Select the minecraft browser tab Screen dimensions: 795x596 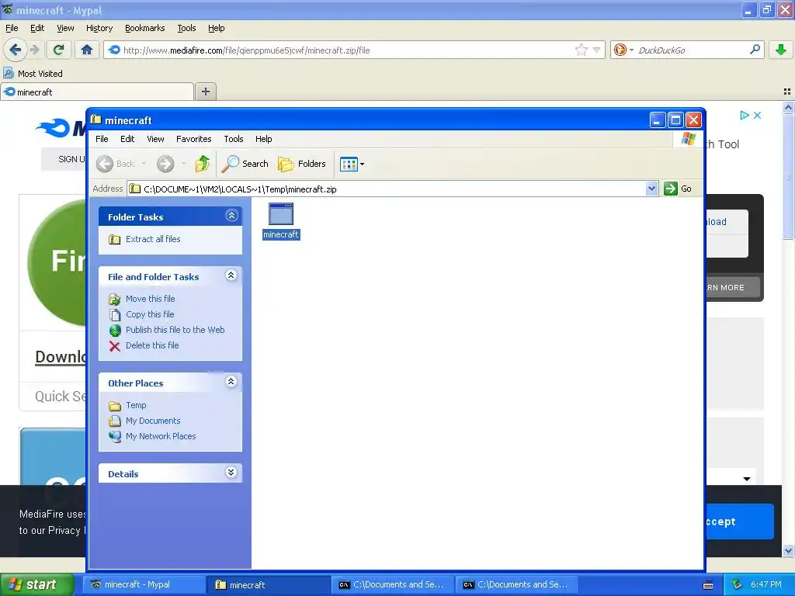[x=97, y=92]
